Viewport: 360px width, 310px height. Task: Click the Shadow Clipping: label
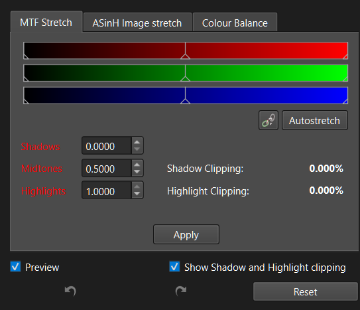tap(205, 169)
